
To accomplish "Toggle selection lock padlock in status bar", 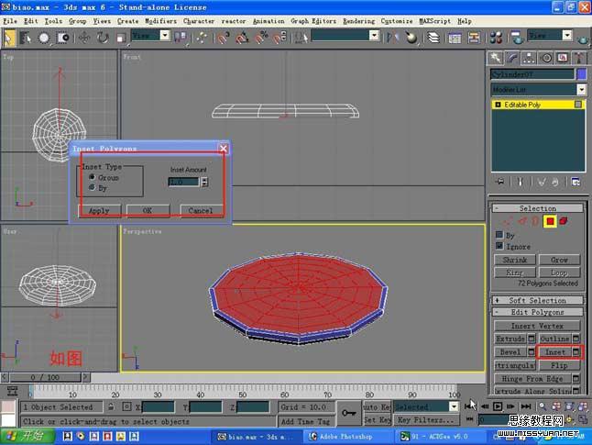I will 111,406.
